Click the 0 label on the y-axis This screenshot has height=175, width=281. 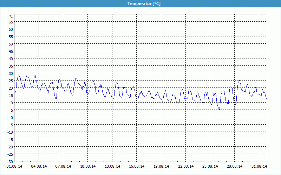point(12,117)
